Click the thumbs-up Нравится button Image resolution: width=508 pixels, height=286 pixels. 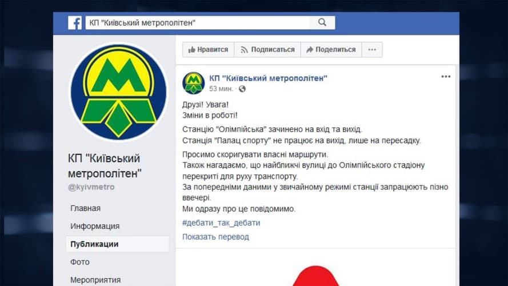[x=208, y=50]
